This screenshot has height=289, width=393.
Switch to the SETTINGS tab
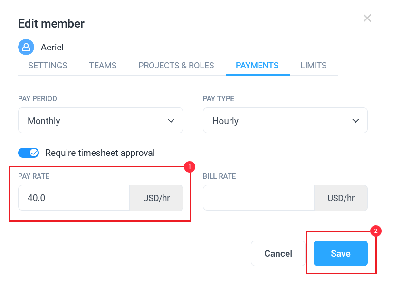tap(47, 66)
